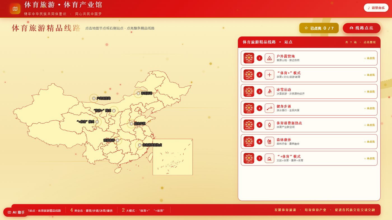
Task: Click the number 5 circle in station list
Action: tap(260, 125)
